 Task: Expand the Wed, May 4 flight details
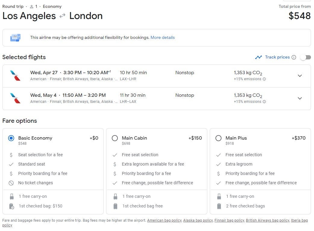click(x=300, y=98)
